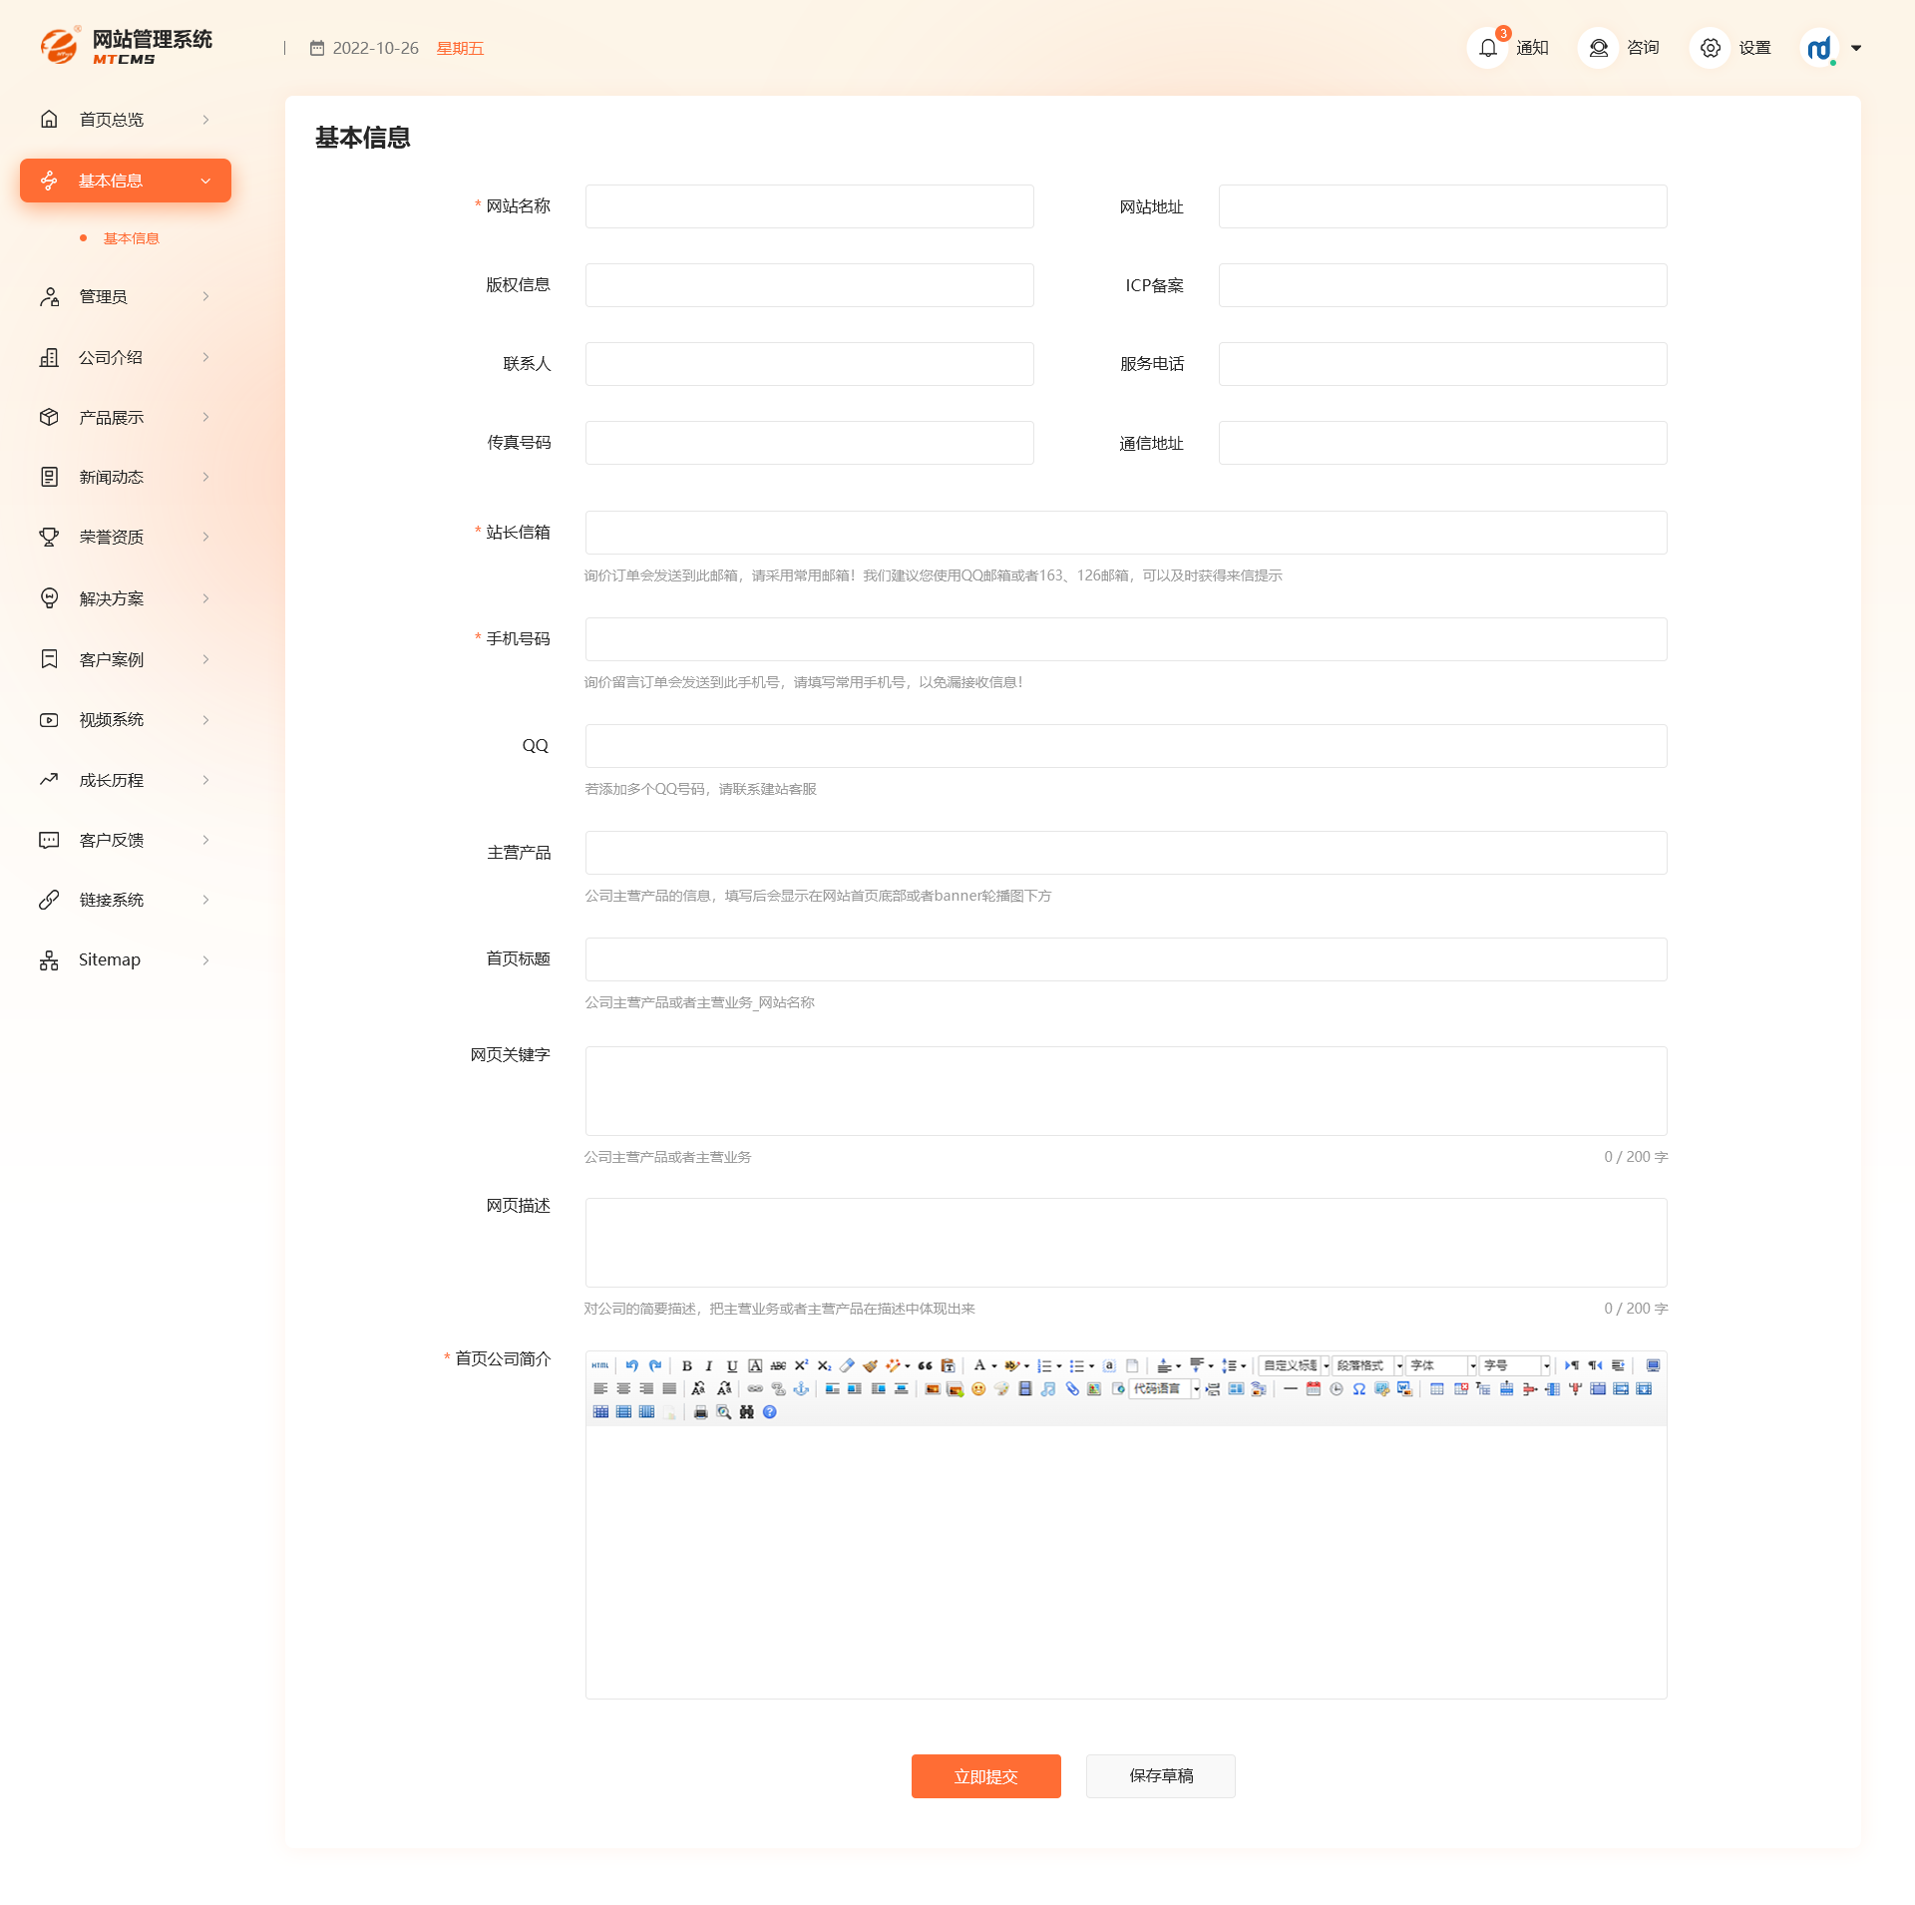1915x1905 pixels.
Task: Click the paste-as-plain-text icon
Action: pos(948,1365)
